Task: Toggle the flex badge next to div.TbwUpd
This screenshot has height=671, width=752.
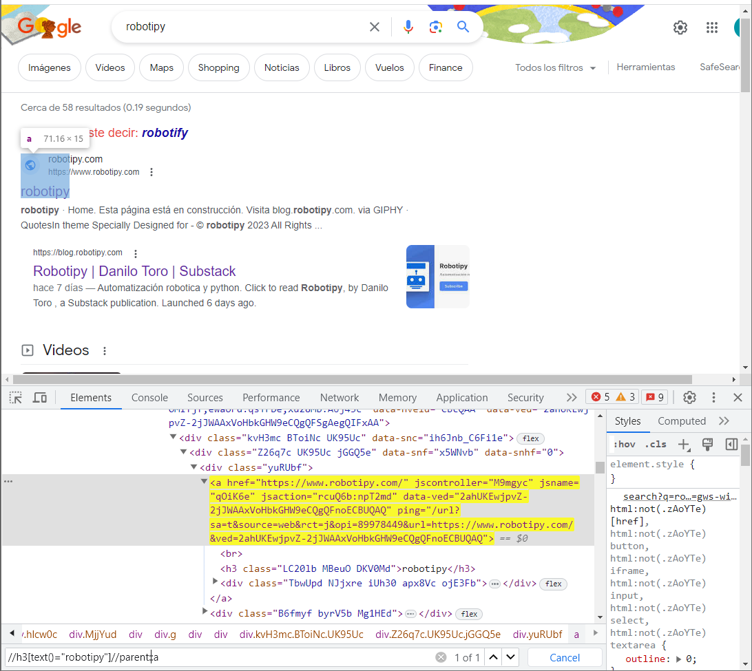Action: (x=553, y=584)
